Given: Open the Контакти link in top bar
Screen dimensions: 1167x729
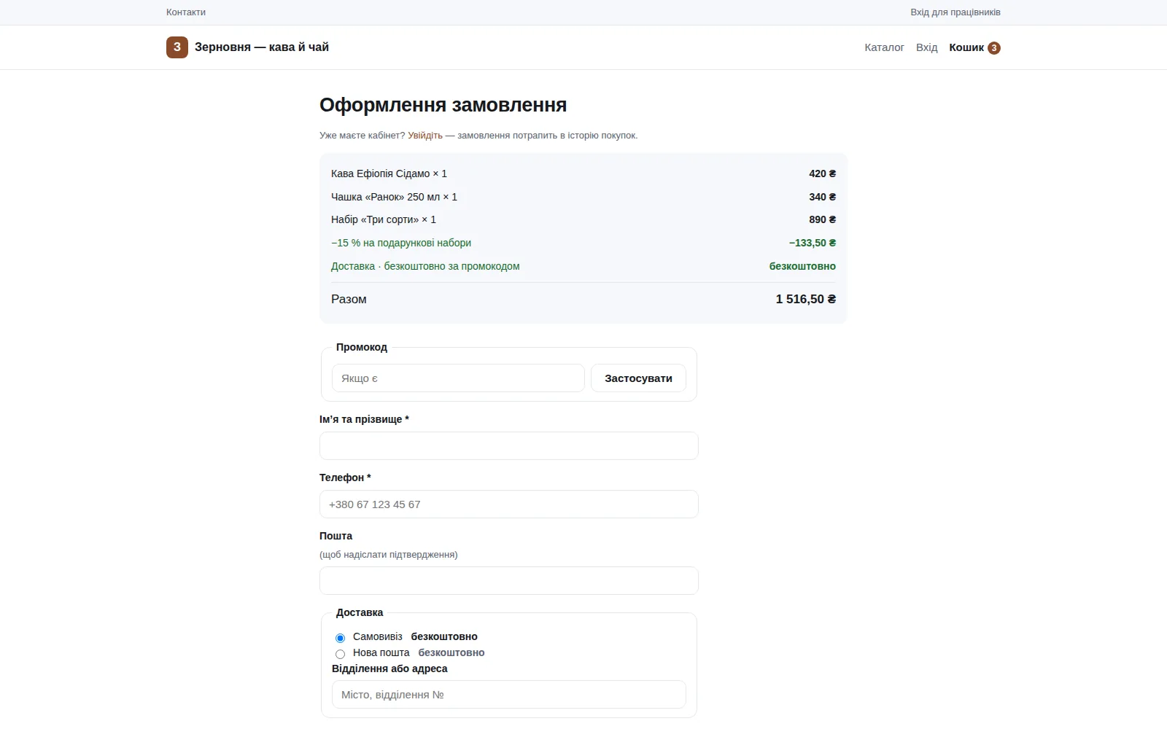Looking at the screenshot, I should pos(186,12).
